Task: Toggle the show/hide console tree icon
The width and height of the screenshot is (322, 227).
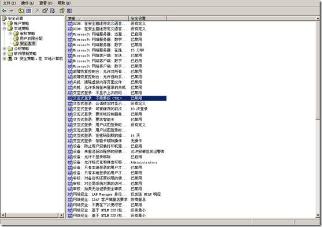Action: (28, 10)
